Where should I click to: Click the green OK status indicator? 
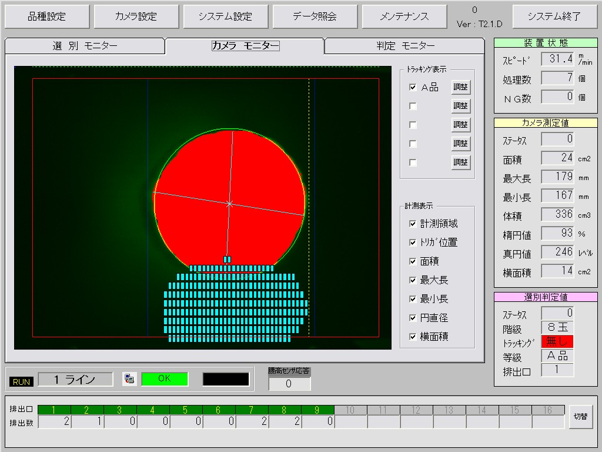click(x=165, y=379)
